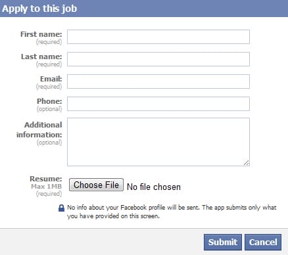Click the textarea resize handle corner

(x=246, y=162)
